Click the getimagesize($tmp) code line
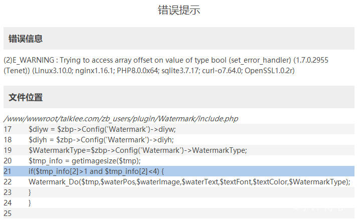357x220 pixels. tap(84, 161)
